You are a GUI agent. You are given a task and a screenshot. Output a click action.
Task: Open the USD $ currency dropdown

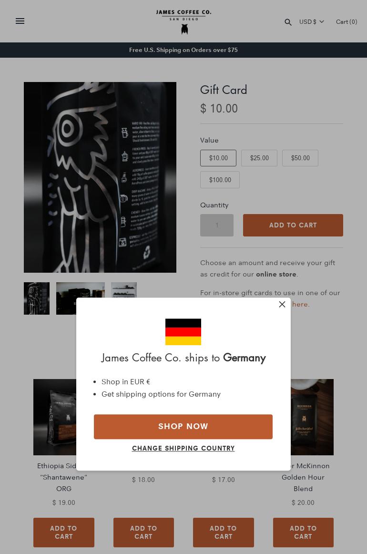(312, 21)
